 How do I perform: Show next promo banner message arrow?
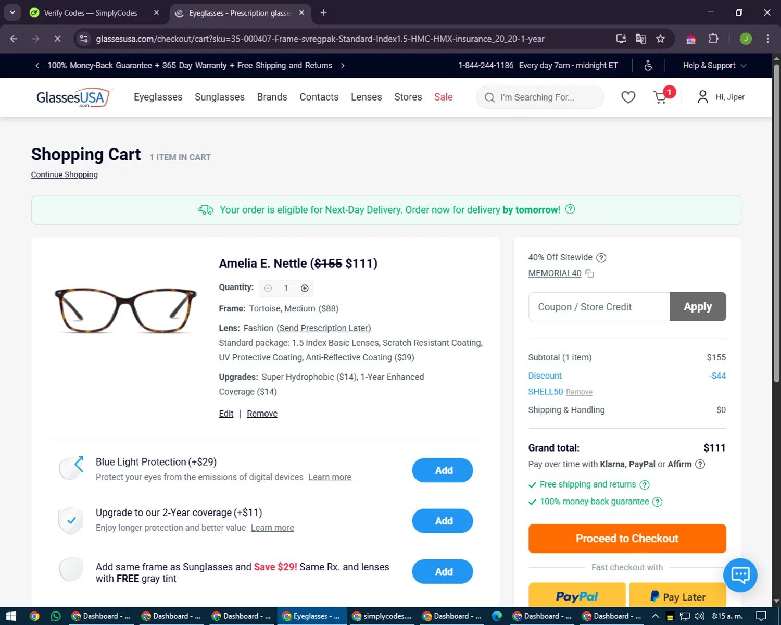point(343,66)
